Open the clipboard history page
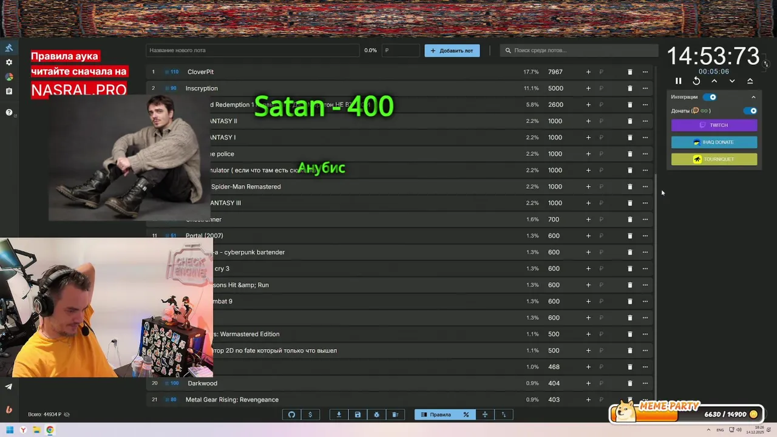The width and height of the screenshot is (777, 437). (x=9, y=92)
